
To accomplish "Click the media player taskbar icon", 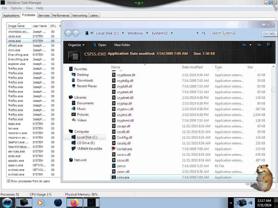I will coord(40,203).
